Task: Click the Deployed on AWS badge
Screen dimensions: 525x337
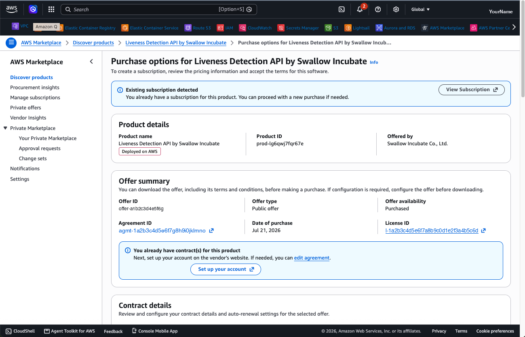Action: click(x=140, y=151)
